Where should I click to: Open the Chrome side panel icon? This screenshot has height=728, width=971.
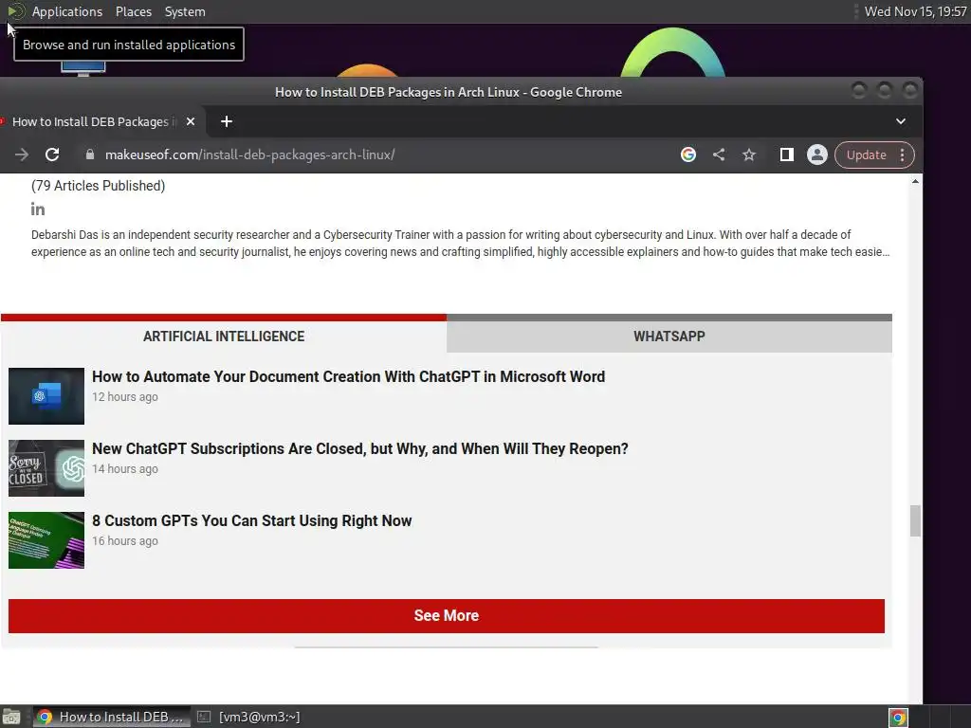click(786, 155)
